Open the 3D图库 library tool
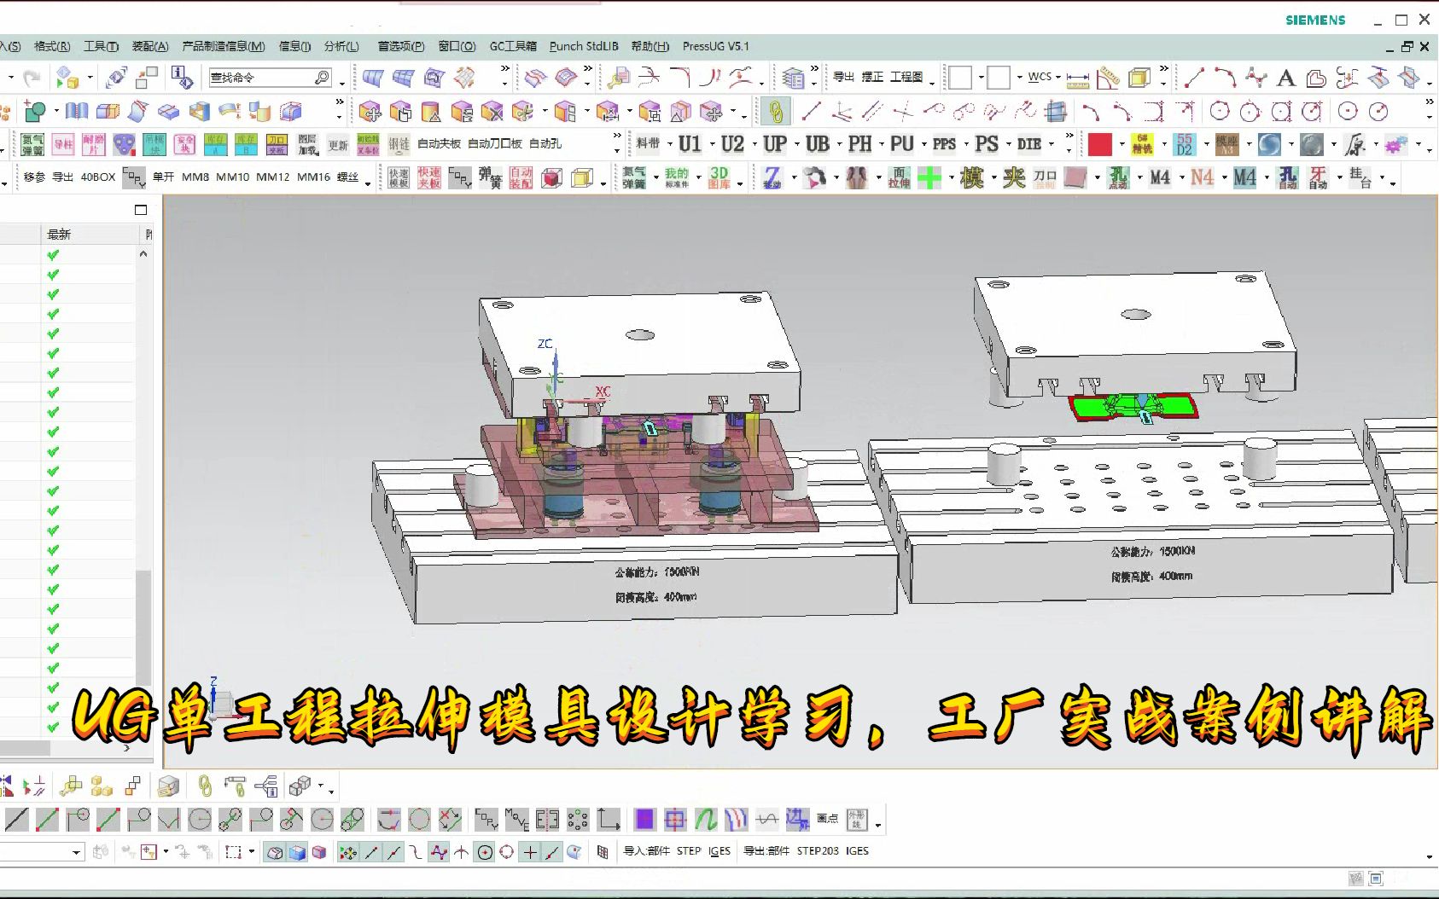1439x899 pixels. [719, 177]
